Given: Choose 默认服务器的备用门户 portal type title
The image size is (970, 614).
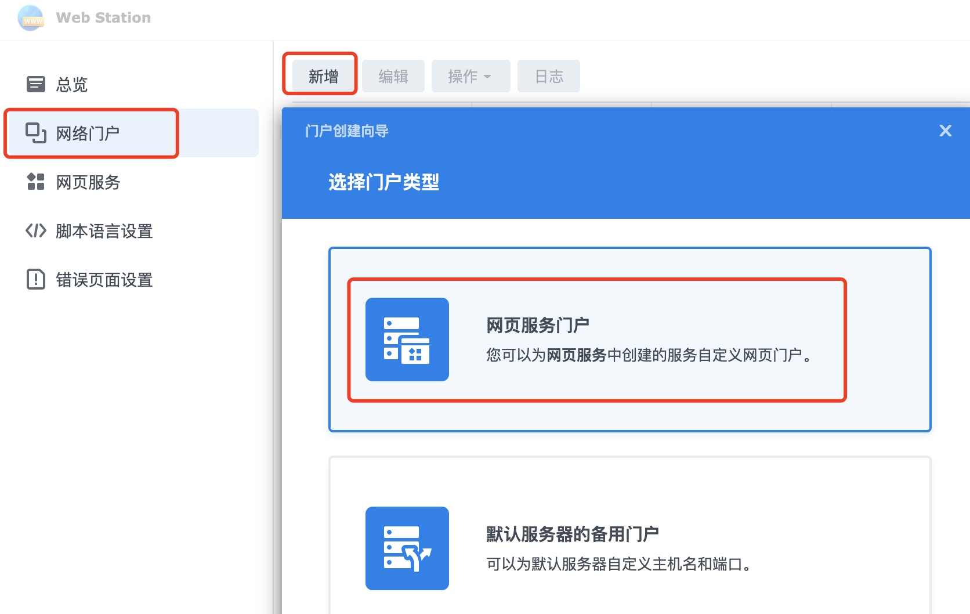Looking at the screenshot, I should (x=572, y=534).
